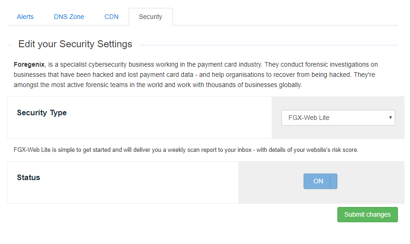Open the Security Type dropdown

pyautogui.click(x=338, y=118)
